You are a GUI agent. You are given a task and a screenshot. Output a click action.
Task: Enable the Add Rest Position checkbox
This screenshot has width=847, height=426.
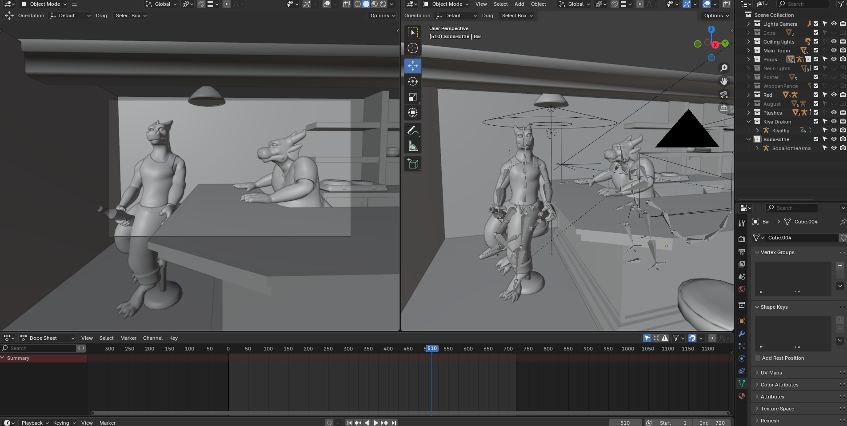758,358
